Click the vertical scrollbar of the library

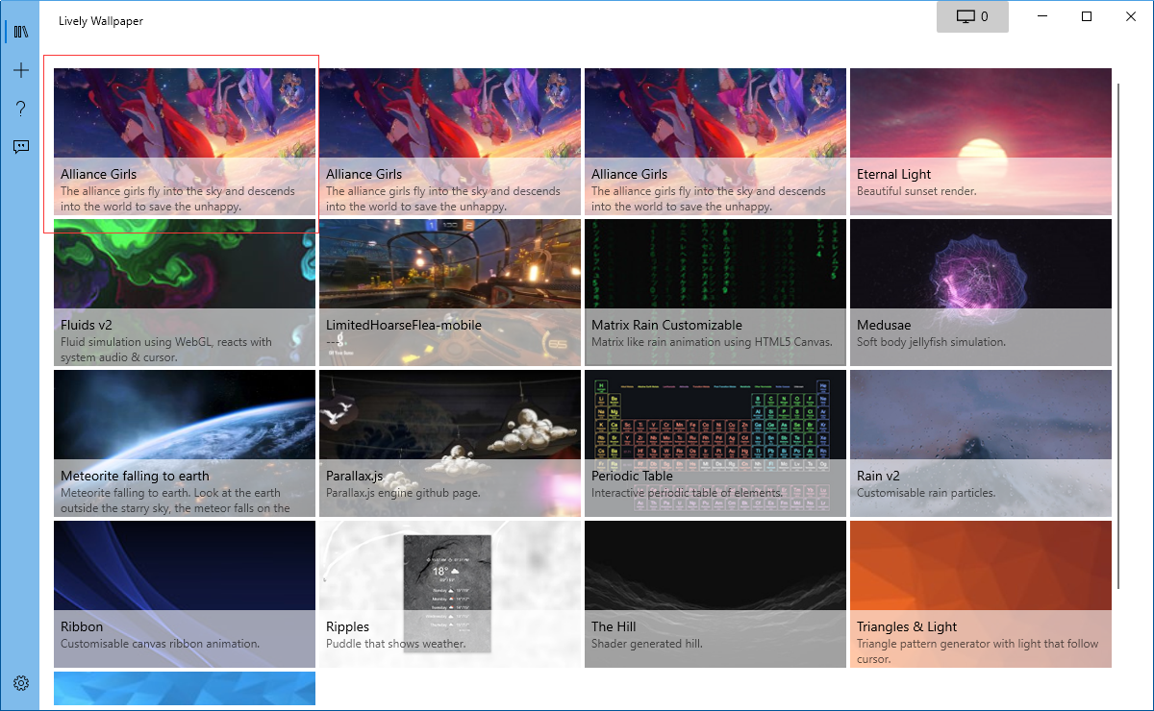pos(1118,336)
